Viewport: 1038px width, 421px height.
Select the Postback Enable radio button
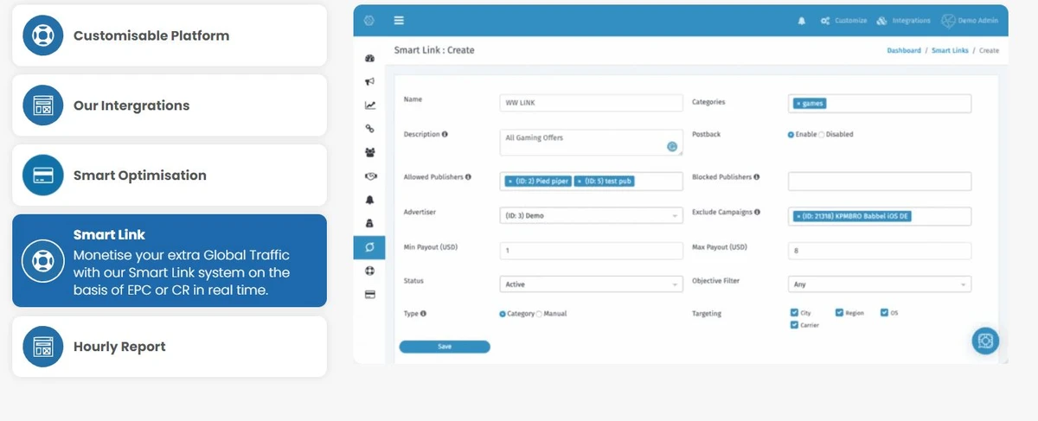point(791,135)
